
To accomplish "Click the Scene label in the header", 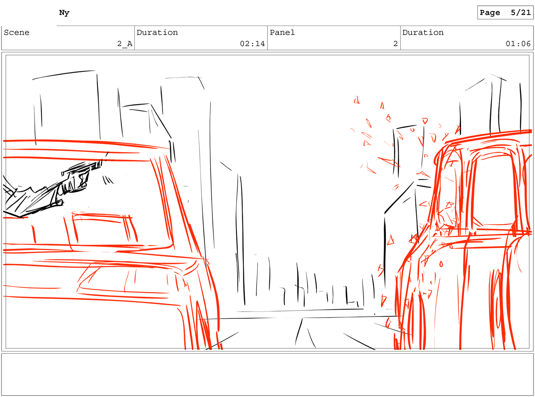I will (x=17, y=32).
